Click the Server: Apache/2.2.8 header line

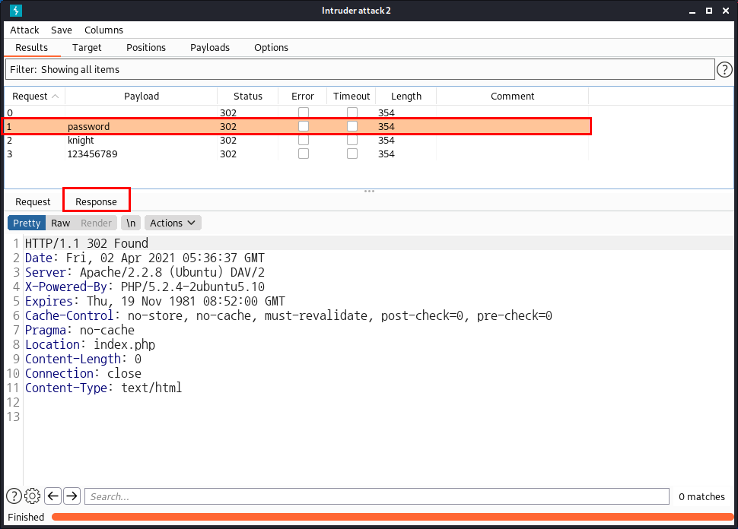pos(145,272)
